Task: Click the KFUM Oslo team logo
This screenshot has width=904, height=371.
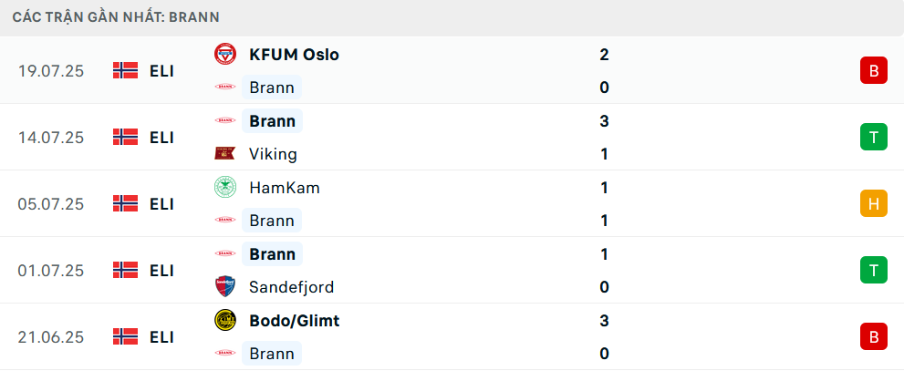Action: point(224,54)
